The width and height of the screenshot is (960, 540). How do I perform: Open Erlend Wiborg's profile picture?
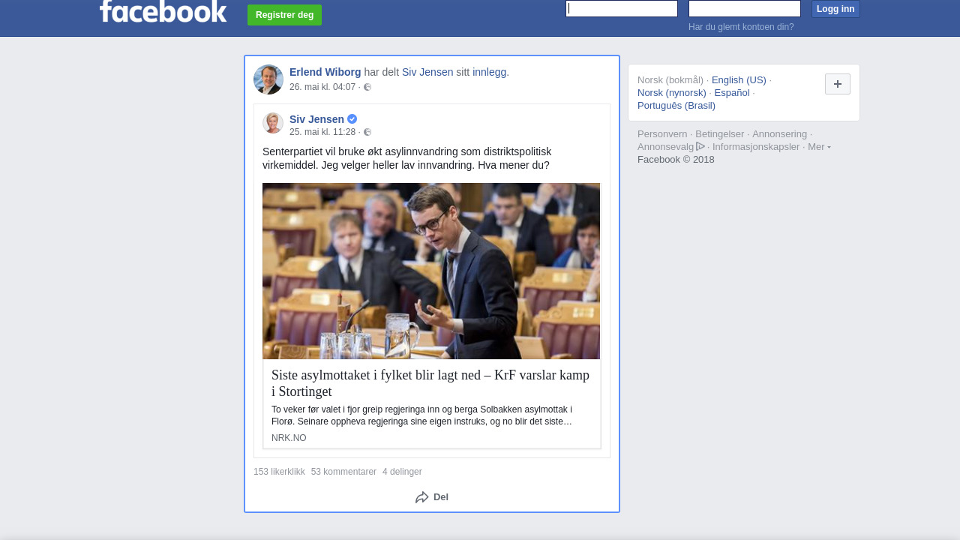tap(268, 79)
